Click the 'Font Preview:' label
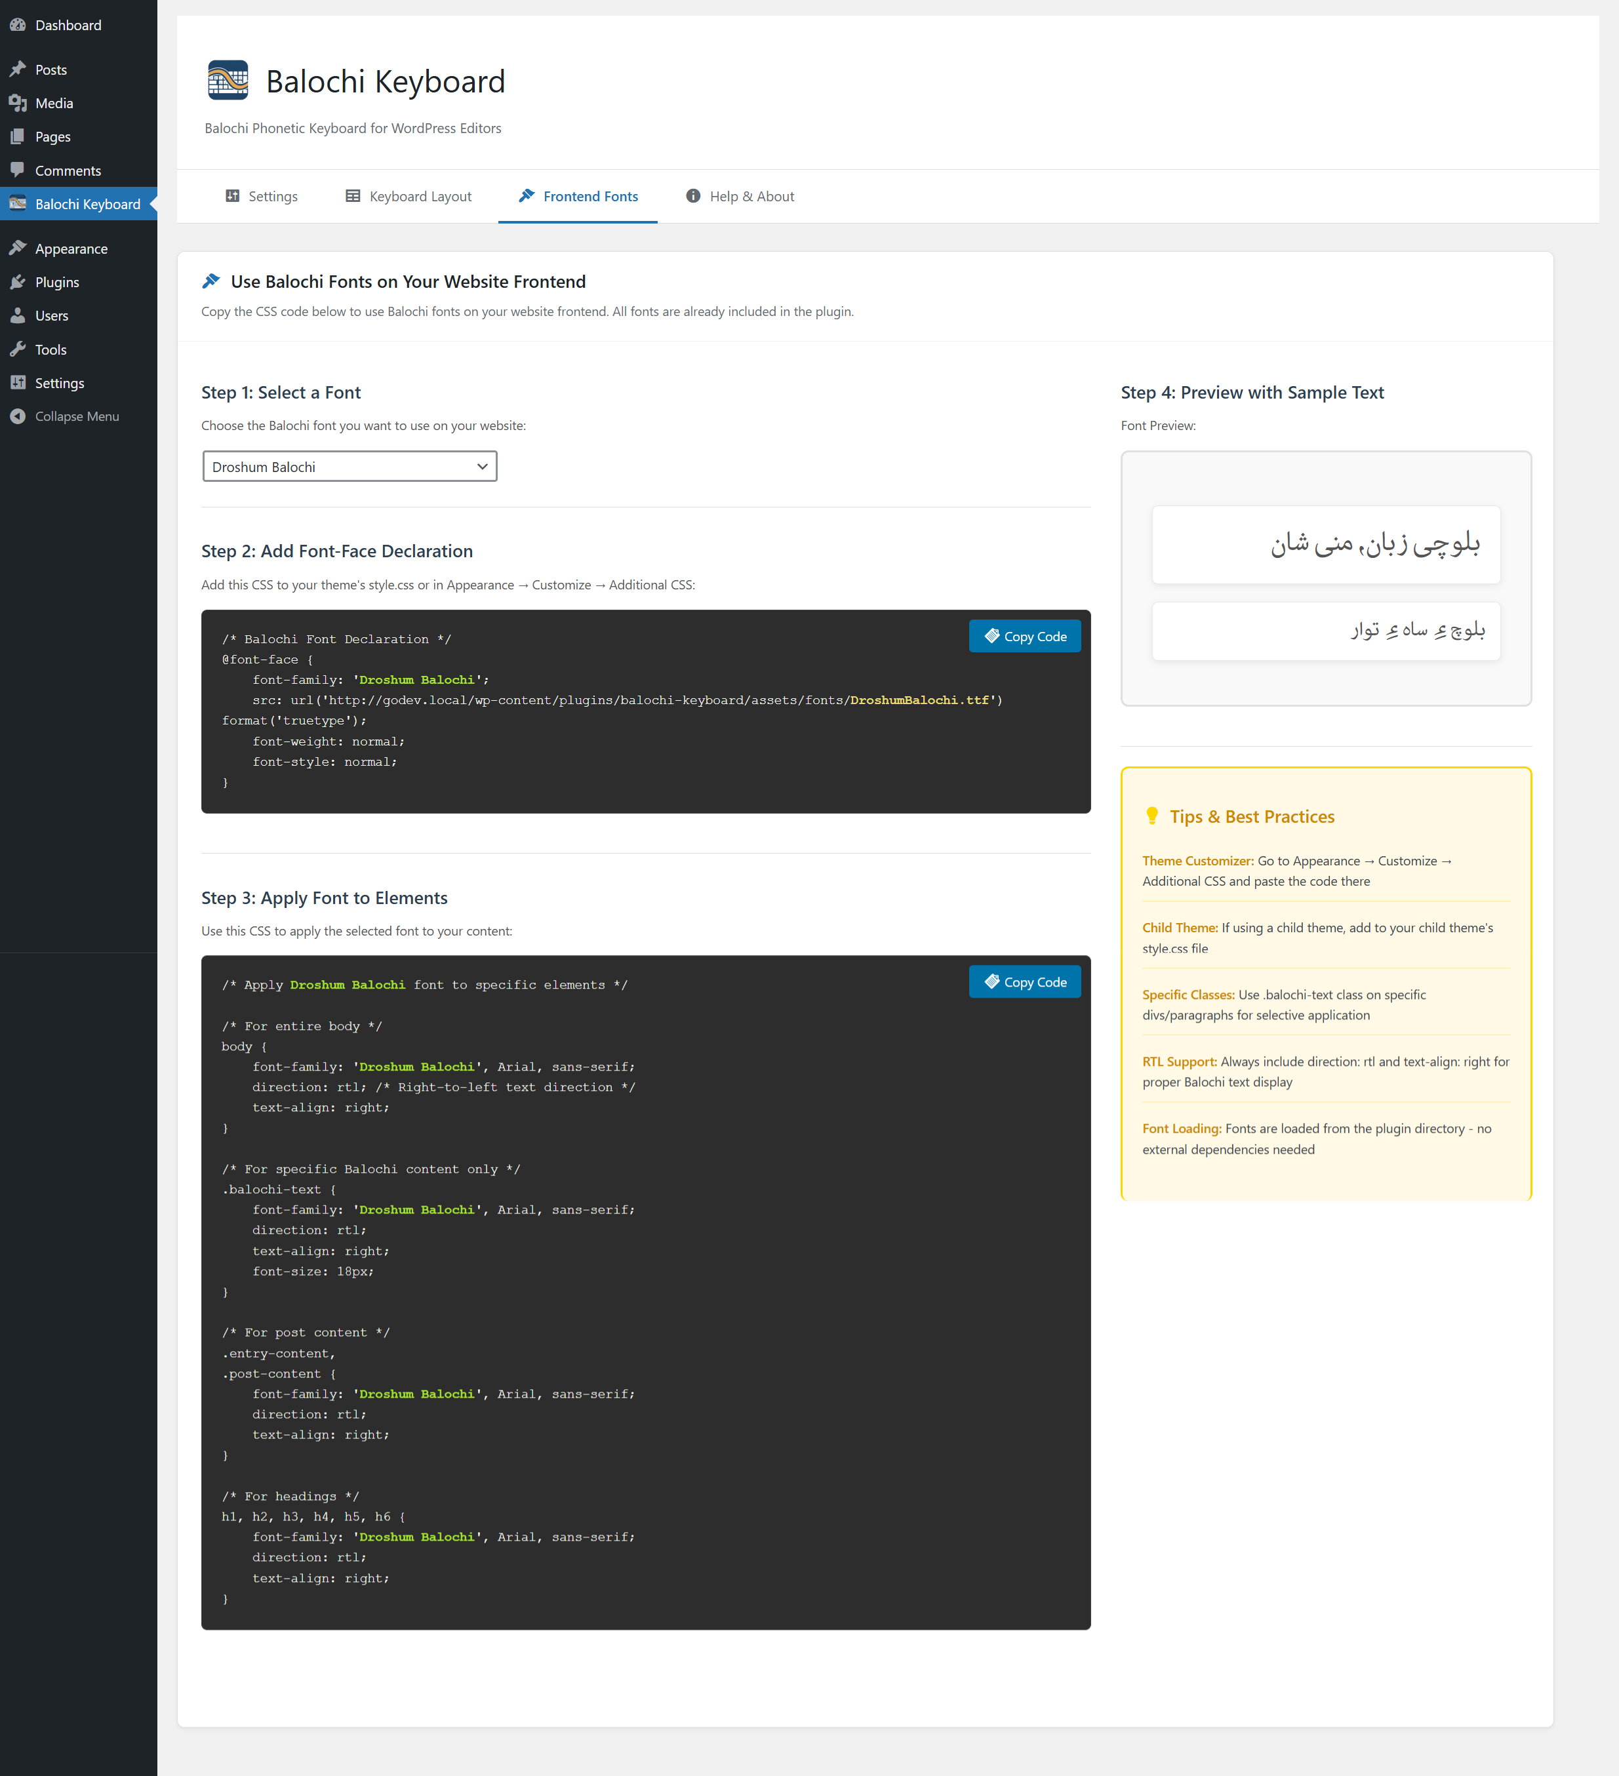 click(x=1158, y=425)
